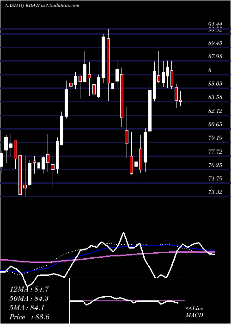
Task: Click the NASDAQ KBWB ns1.bullkhan.com title text
Action: point(42,6)
